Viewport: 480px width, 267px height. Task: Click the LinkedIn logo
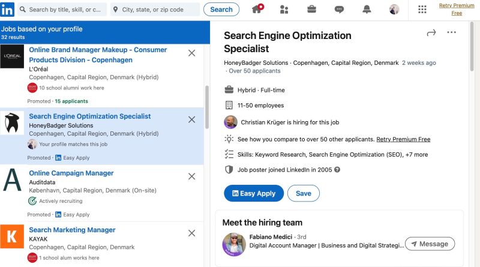(7, 10)
